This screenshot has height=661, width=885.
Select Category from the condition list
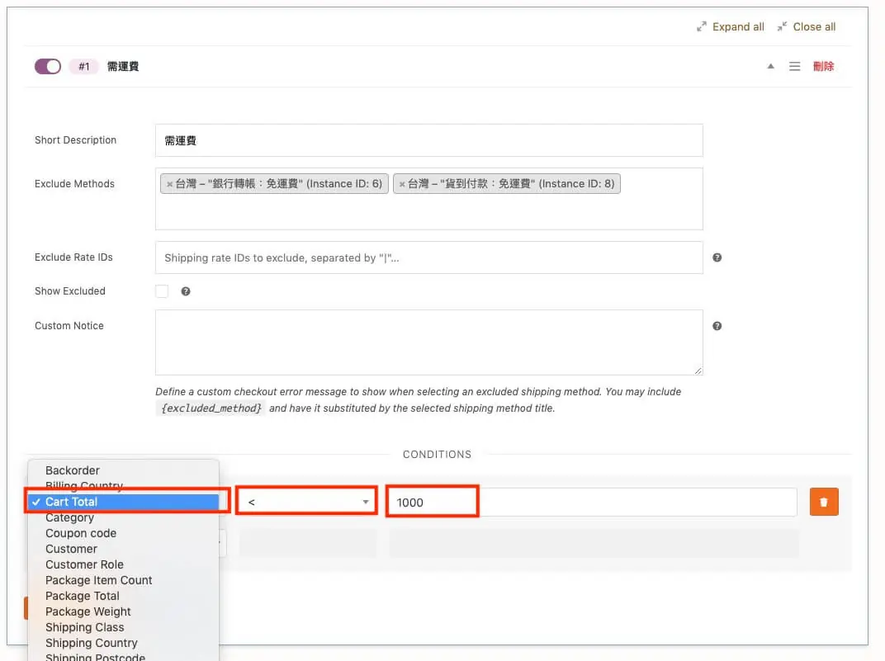[123, 517]
